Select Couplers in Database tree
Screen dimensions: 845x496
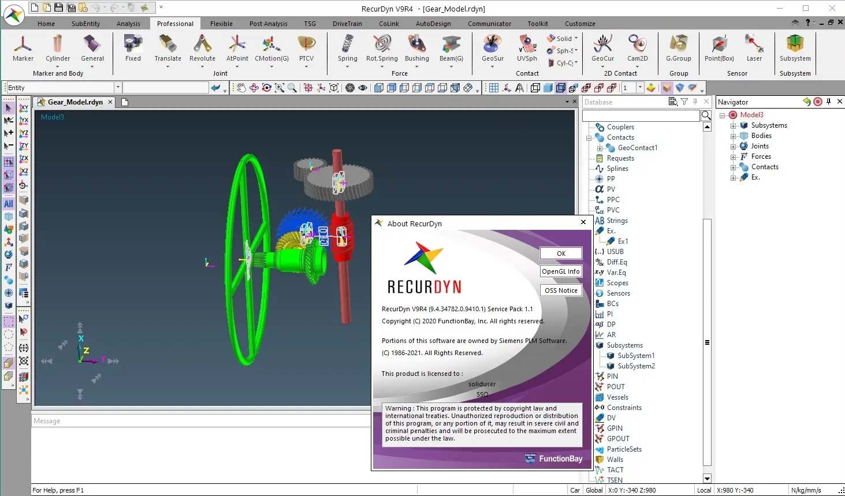click(x=620, y=127)
